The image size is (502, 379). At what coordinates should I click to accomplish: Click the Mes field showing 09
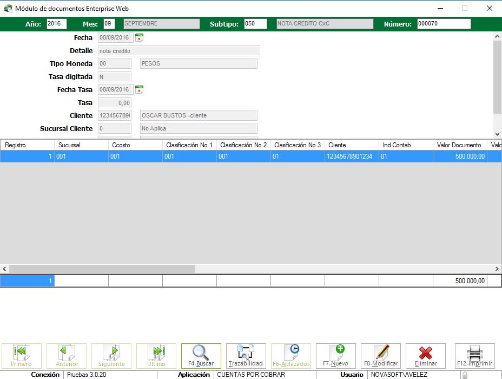[109, 24]
